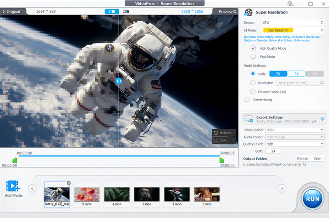Image resolution: width=329 pixels, height=218 pixels.
Task: Open the output folder
Action: point(317,158)
